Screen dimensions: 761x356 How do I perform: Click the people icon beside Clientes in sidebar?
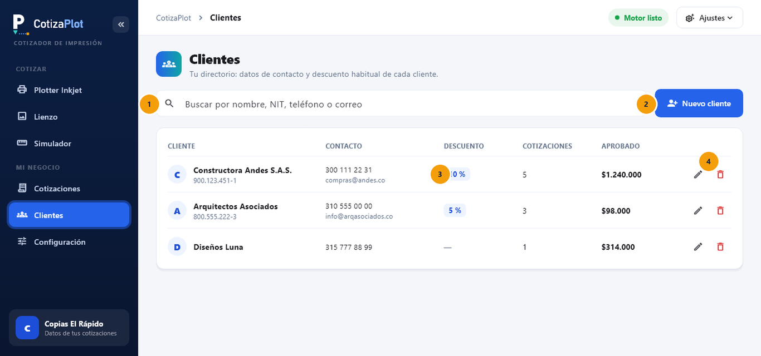(x=22, y=215)
